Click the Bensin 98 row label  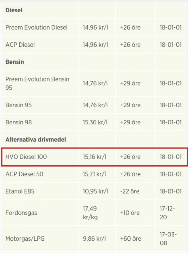click(x=19, y=122)
